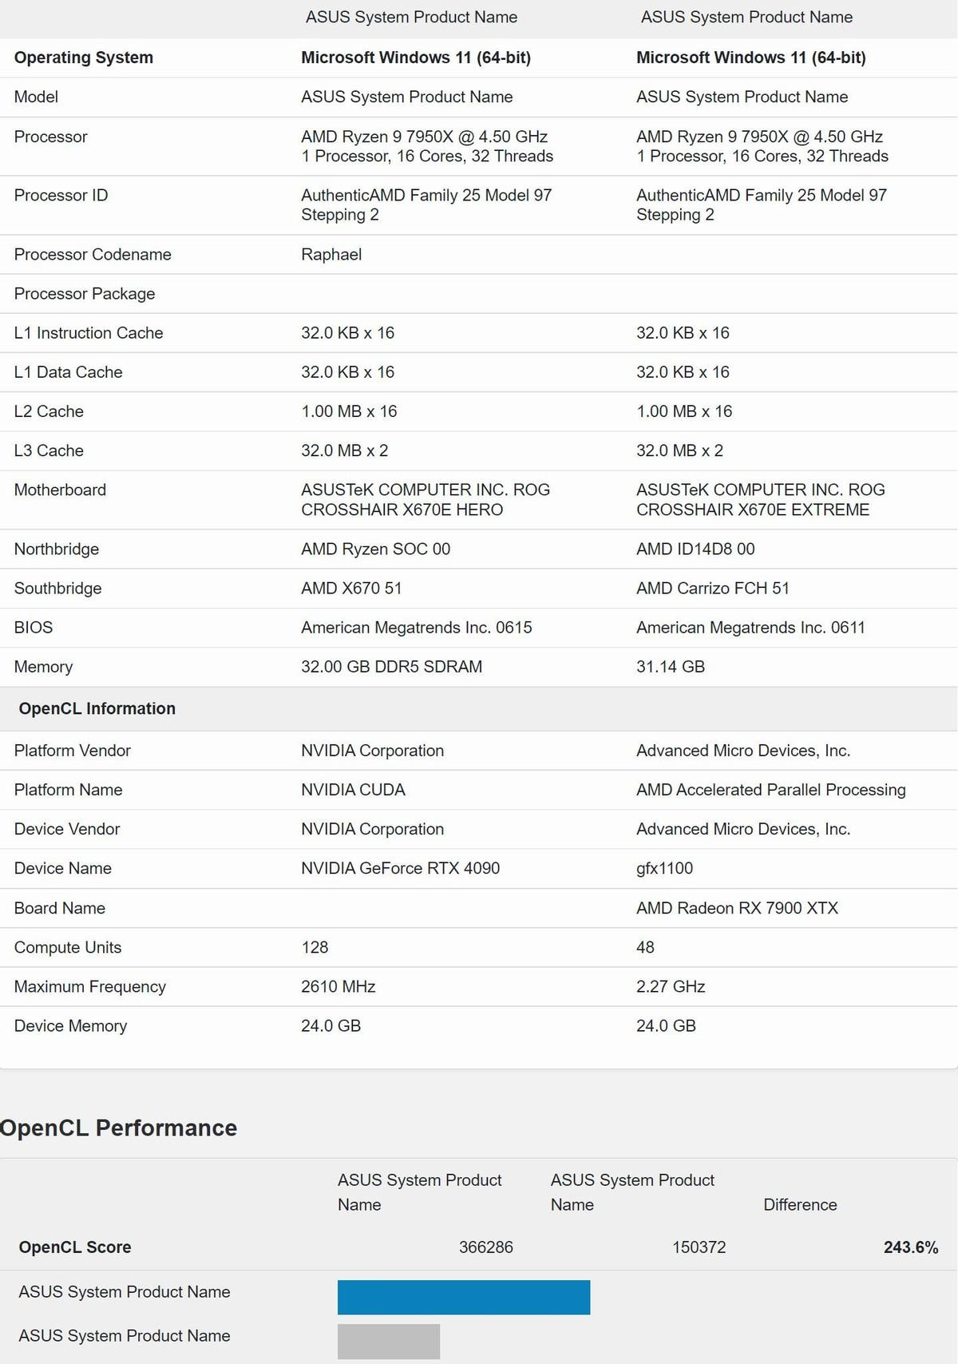This screenshot has width=958, height=1364.
Task: Click the blue OpenCL score bar
Action: click(464, 1298)
